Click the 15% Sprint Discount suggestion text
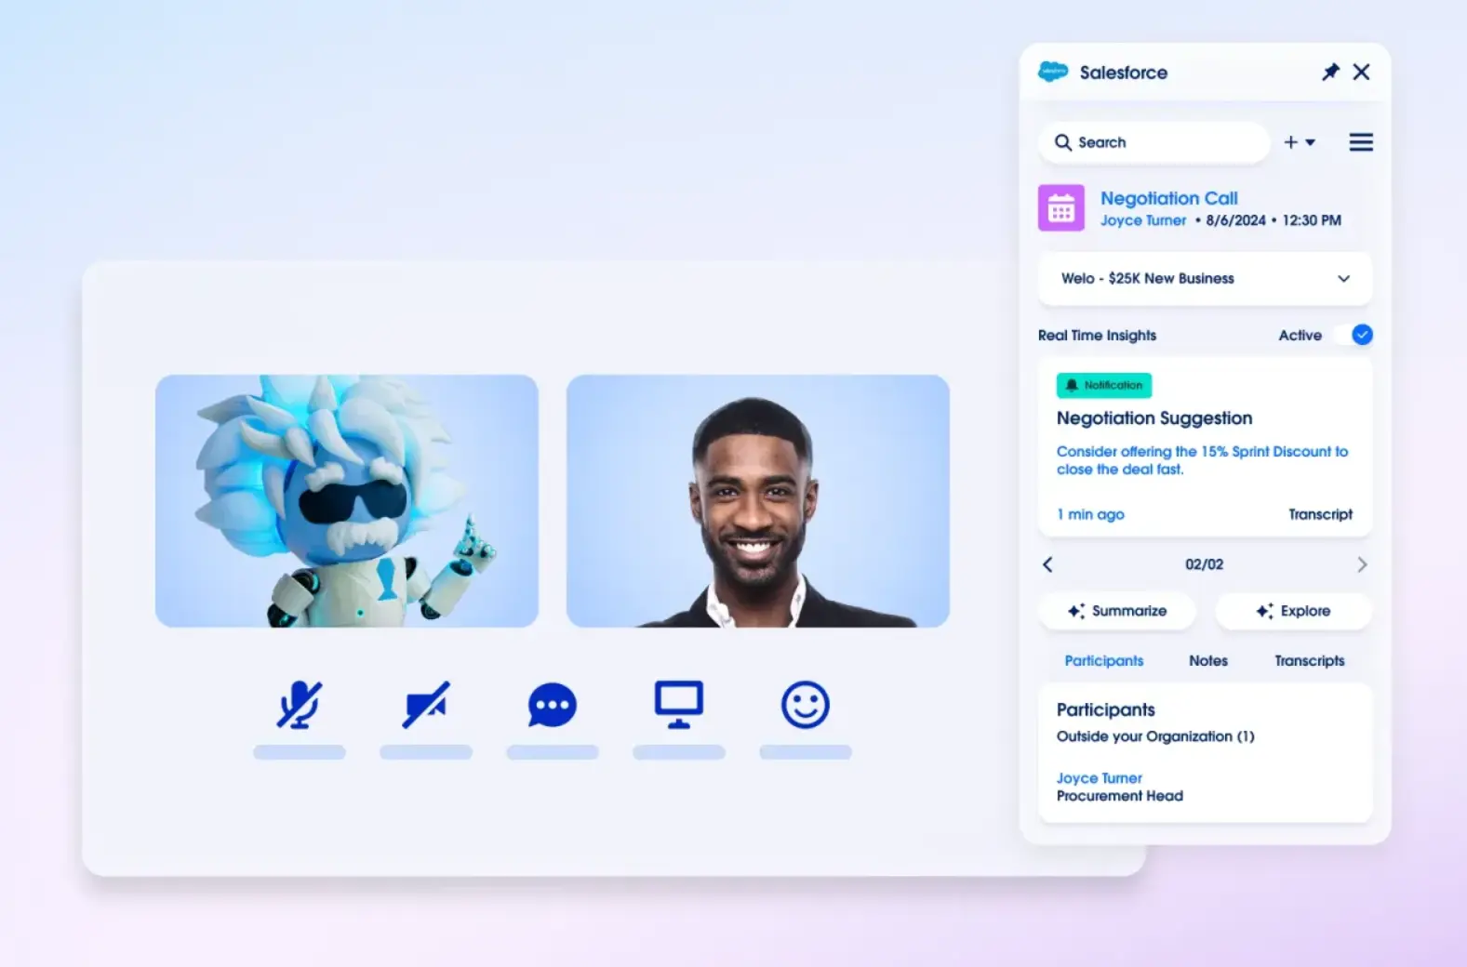The image size is (1467, 967). pyautogui.click(x=1202, y=460)
